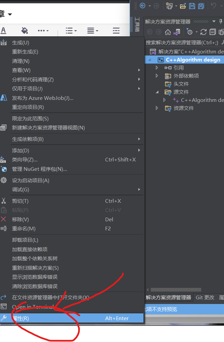224x342 pixels.
Task: Click the navigate backward arrow icon
Action: point(142,6)
